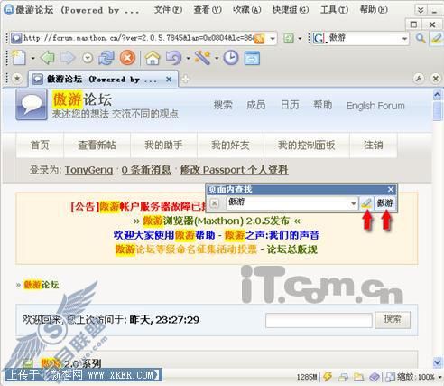Click the search magnifier icon
Image resolution: width=444 pixels, height=386 pixels.
pos(421,38)
